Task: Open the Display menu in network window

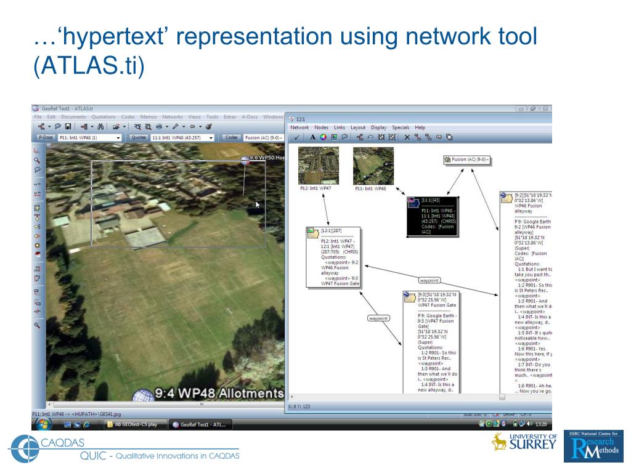Action: 378,127
